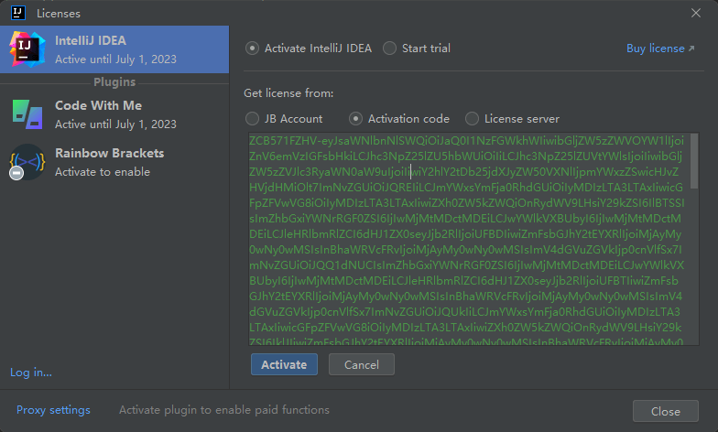Click the Close button at bottom right

coord(665,412)
